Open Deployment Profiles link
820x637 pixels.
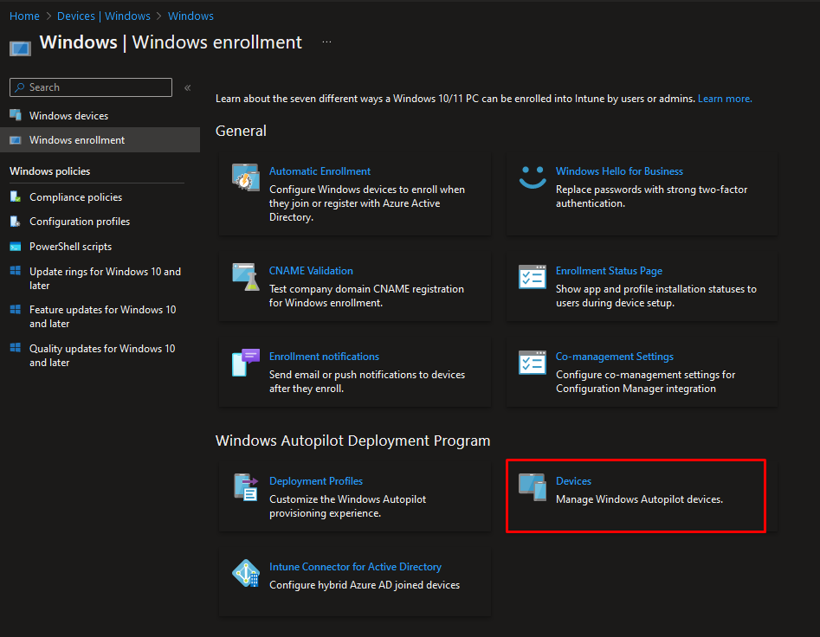[316, 480]
